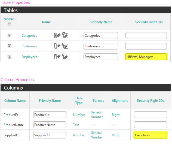This screenshot has width=172, height=145.
Task: Open column editor icon for Employees table
Action: click(57, 57)
